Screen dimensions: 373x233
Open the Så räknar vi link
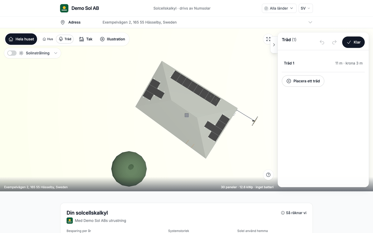pyautogui.click(x=294, y=213)
